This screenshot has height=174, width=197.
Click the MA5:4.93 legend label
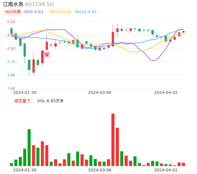[34, 12]
